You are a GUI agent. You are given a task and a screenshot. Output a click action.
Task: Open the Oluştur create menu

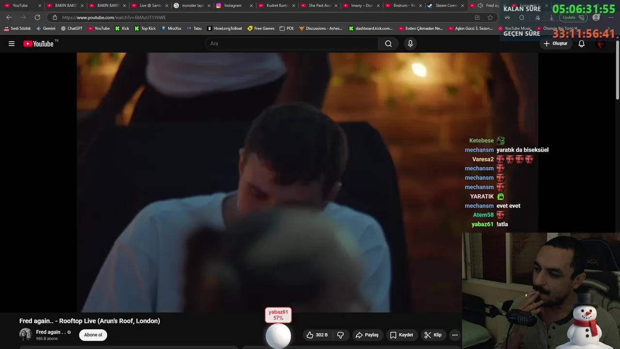click(x=555, y=44)
